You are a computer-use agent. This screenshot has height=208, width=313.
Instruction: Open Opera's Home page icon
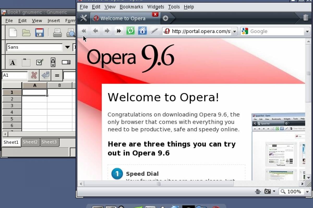pyautogui.click(x=142, y=31)
